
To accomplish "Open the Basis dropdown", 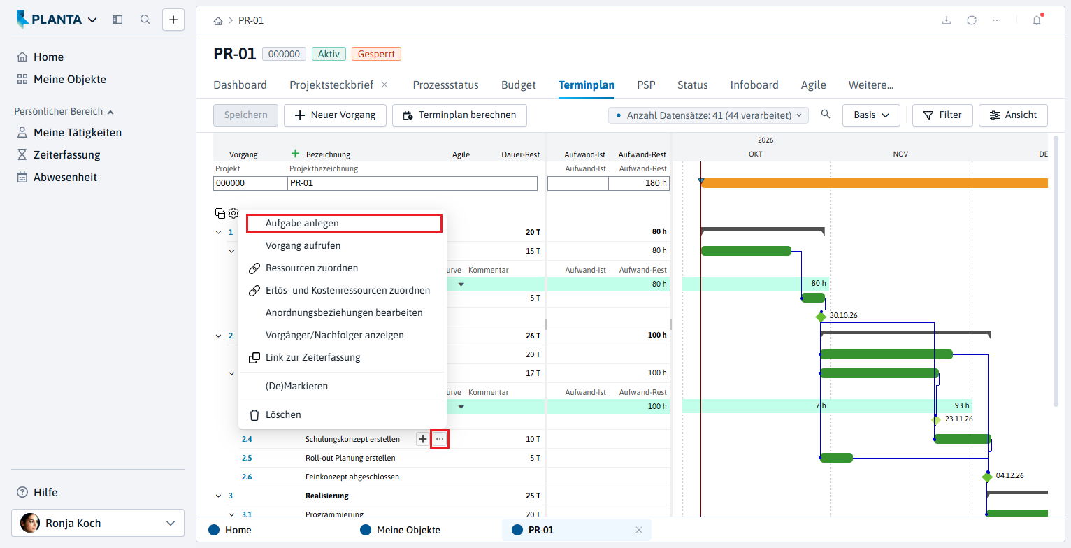I will (x=871, y=115).
